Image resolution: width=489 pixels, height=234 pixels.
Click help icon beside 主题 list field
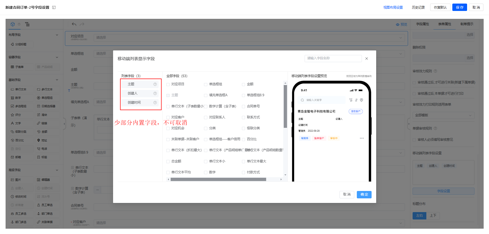pyautogui.click(x=155, y=84)
